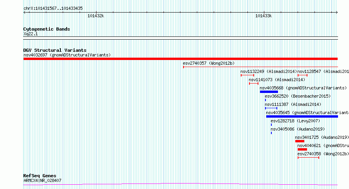349x189 pixels.
Task: Click the black cytogenetic band Xq22.1 bar
Action: coord(180,38)
